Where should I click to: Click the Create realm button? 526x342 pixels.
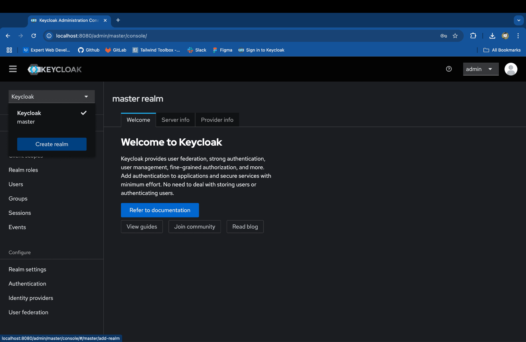pyautogui.click(x=52, y=144)
